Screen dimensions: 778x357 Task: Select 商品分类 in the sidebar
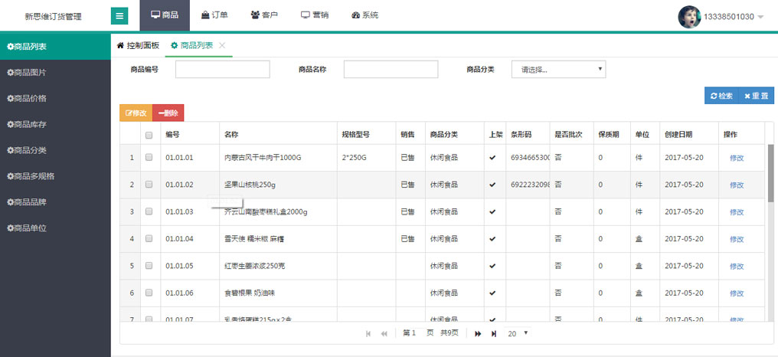pos(55,150)
